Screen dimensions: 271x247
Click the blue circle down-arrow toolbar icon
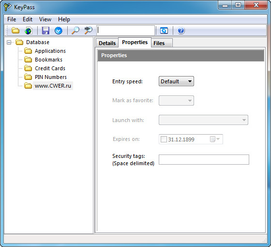click(x=59, y=31)
